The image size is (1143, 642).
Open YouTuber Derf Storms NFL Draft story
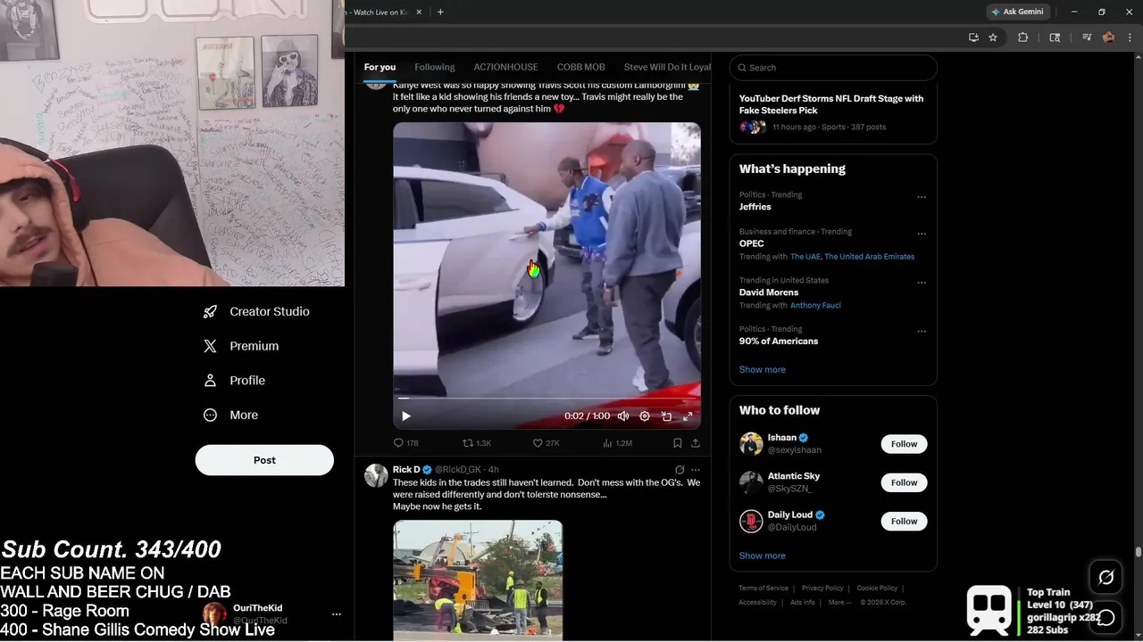pyautogui.click(x=830, y=104)
